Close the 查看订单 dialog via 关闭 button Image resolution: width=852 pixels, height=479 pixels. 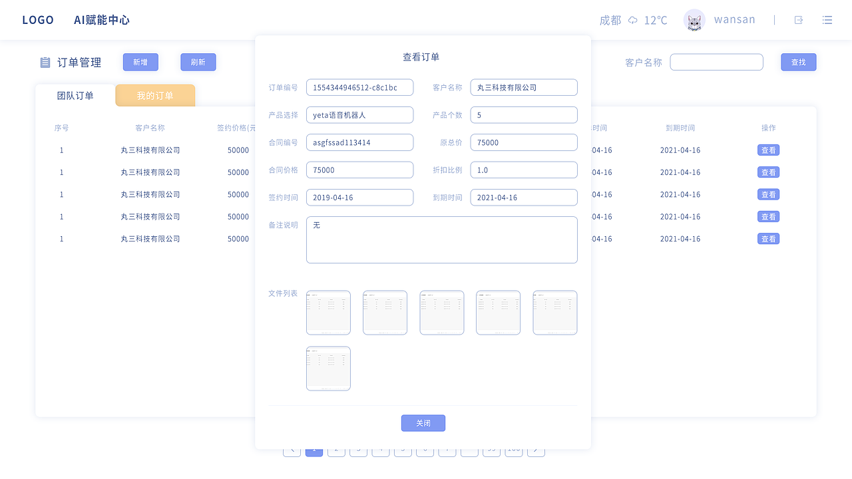click(423, 423)
